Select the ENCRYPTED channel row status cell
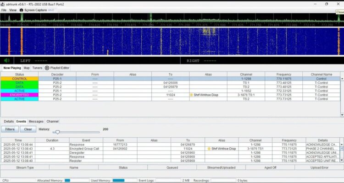Viewport: 344px width, 183px height. (19, 95)
